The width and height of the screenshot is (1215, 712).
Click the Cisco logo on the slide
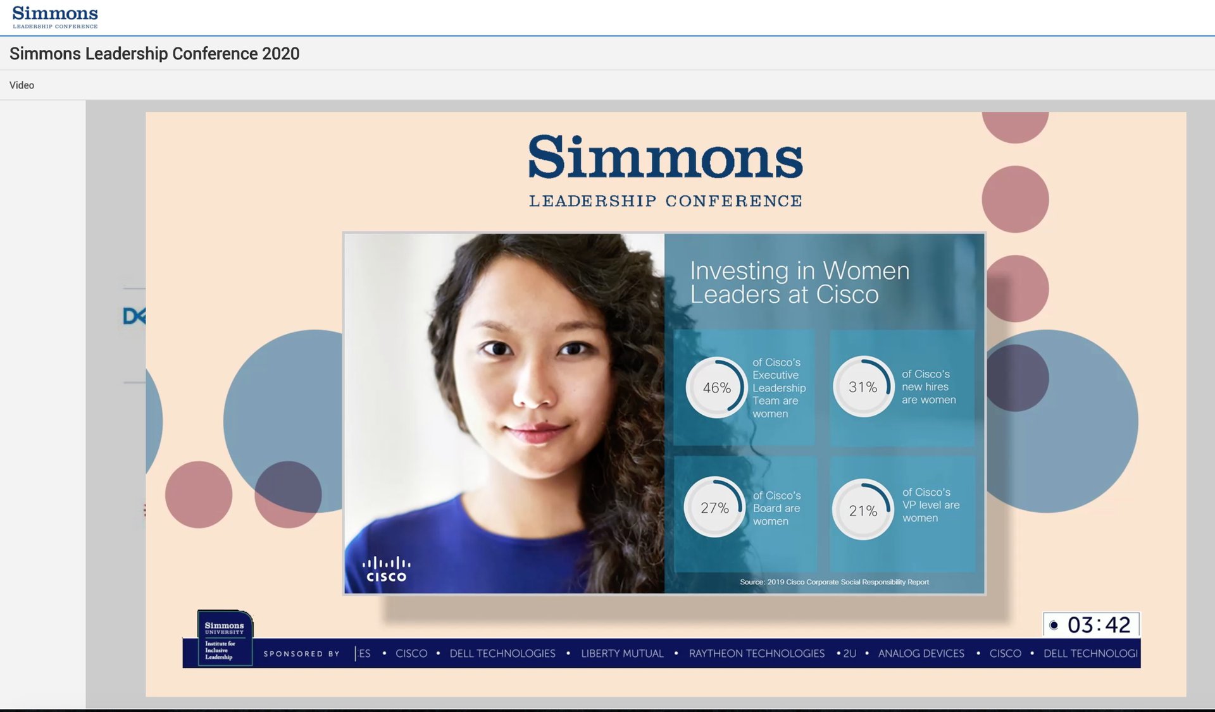tap(387, 569)
